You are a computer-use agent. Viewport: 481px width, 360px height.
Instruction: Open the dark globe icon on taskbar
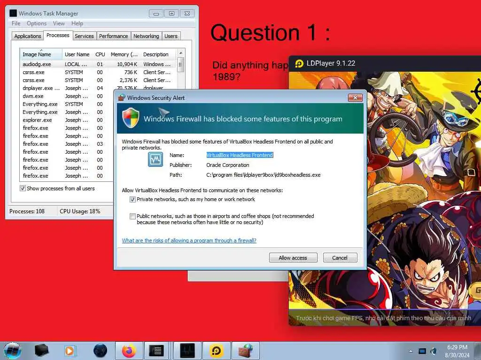[x=100, y=351]
